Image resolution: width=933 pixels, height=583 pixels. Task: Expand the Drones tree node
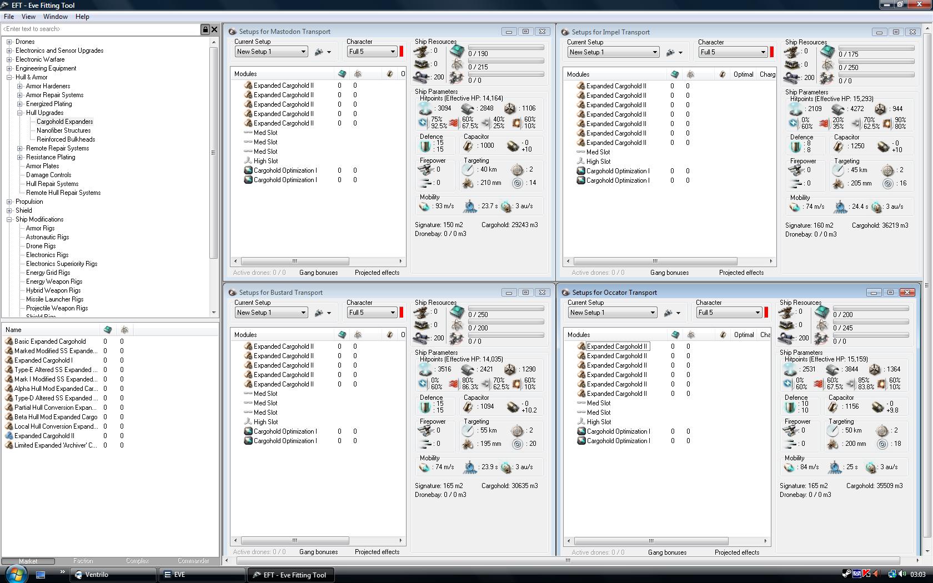pyautogui.click(x=9, y=42)
